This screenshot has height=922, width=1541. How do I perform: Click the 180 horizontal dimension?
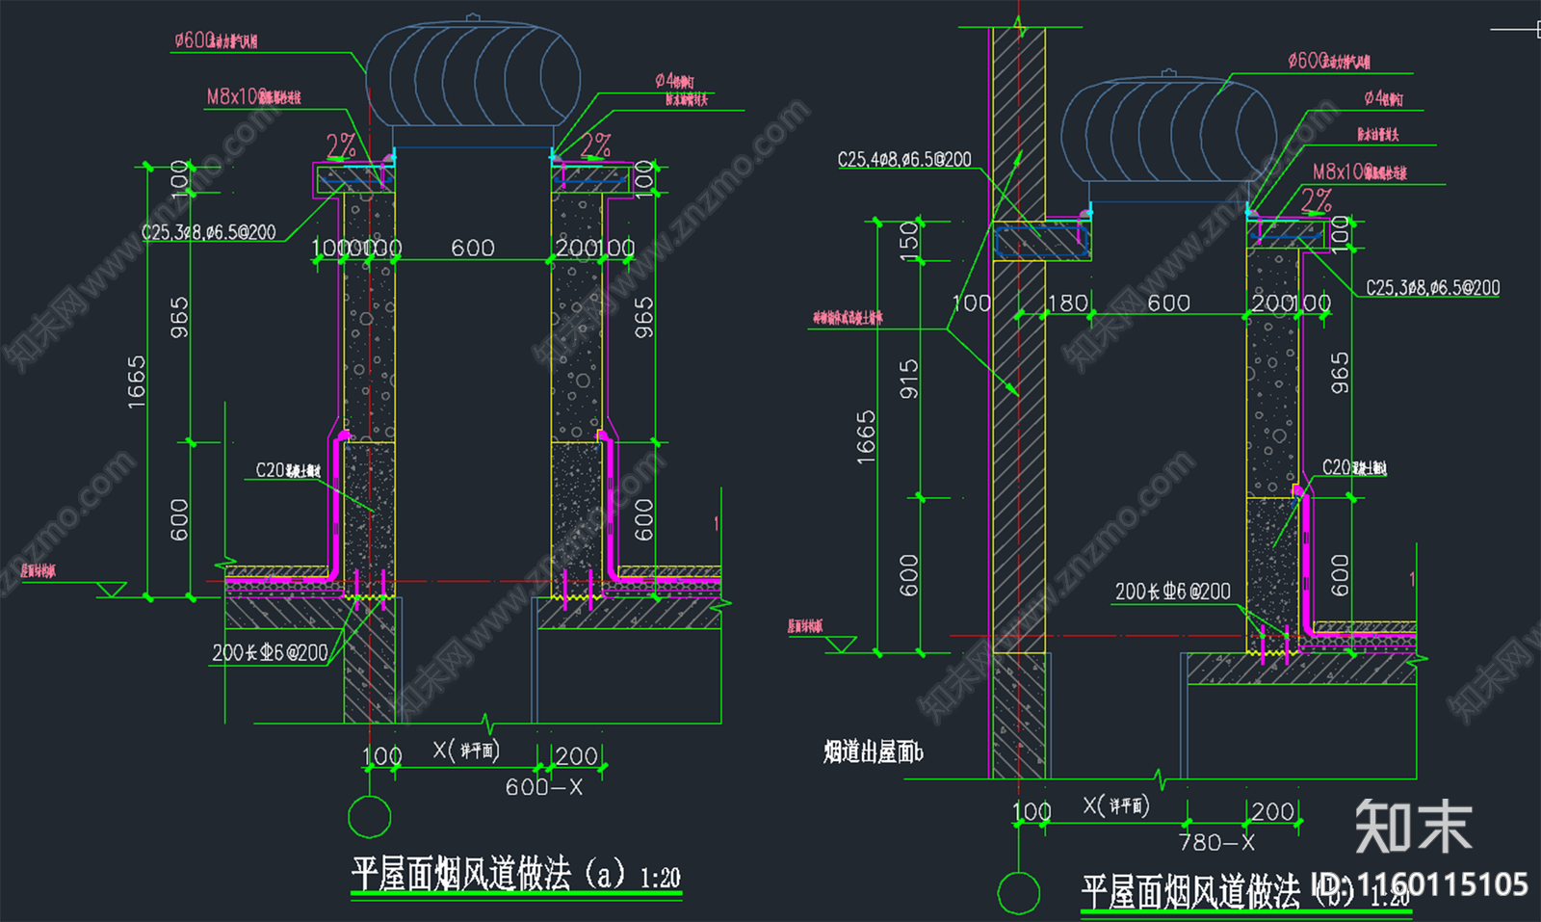tap(1067, 303)
